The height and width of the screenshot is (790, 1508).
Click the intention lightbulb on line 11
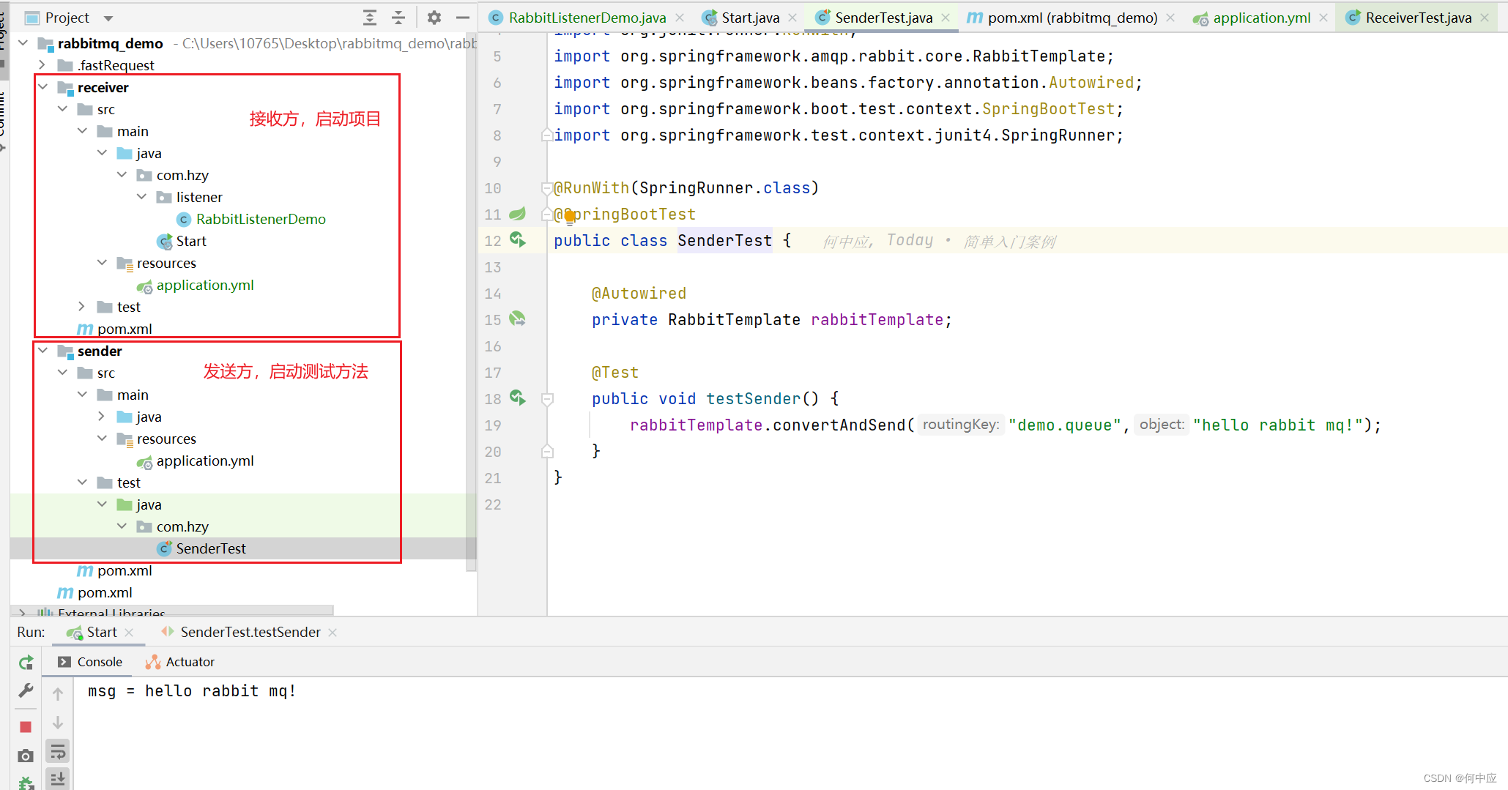coord(569,216)
